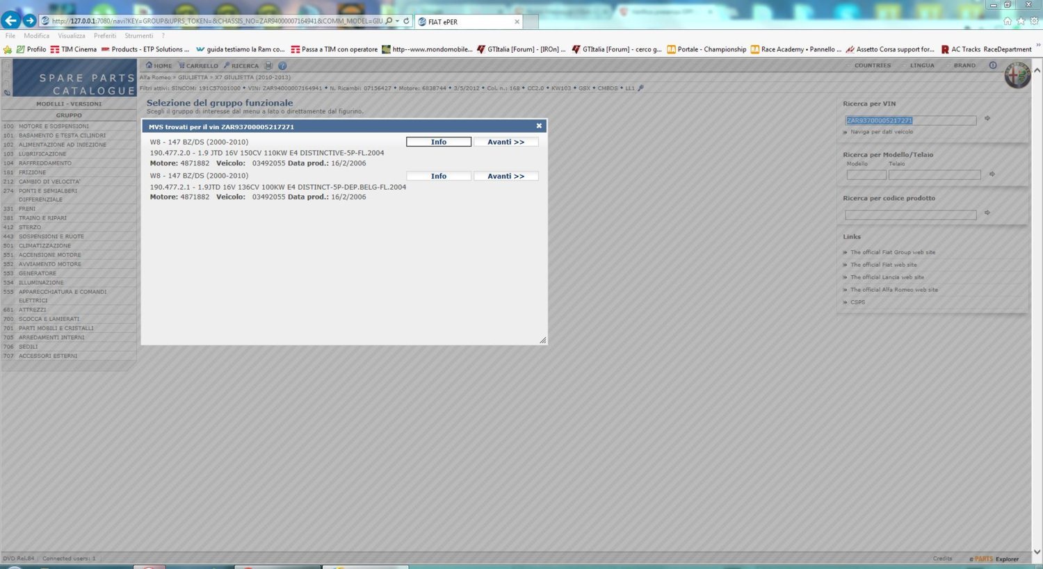The height and width of the screenshot is (569, 1043).
Task: Open the File menu
Action: pyautogui.click(x=10, y=36)
